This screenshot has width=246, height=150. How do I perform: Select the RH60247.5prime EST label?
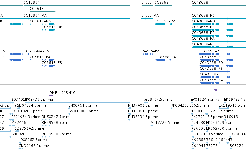click(56, 117)
